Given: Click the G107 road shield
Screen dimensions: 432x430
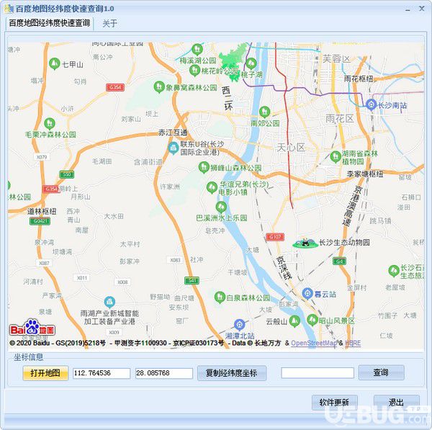Looking at the screenshot, I should tap(275, 236).
